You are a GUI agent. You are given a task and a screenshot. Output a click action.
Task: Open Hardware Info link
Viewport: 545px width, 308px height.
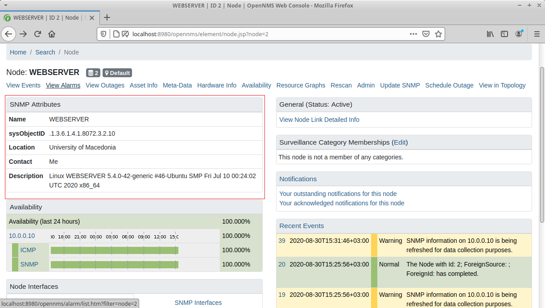[217, 85]
